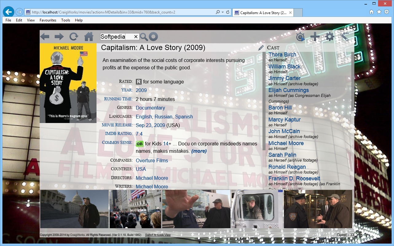Select the Capitalism: A Love Story browser tab
The image size is (394, 246).
(263, 13)
